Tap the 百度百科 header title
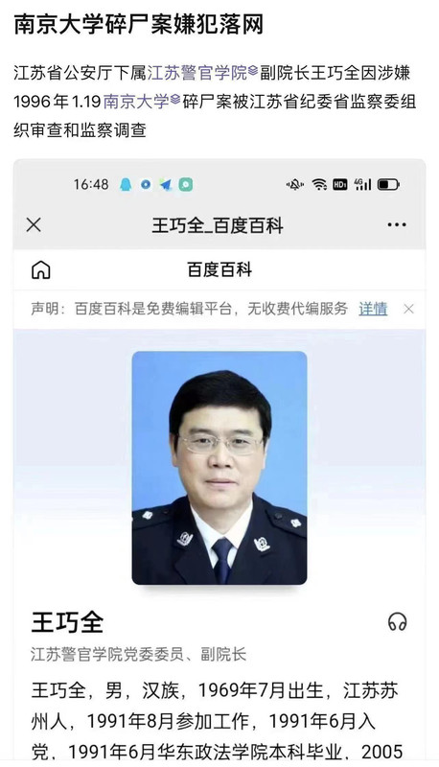439x767 pixels. pos(219,269)
